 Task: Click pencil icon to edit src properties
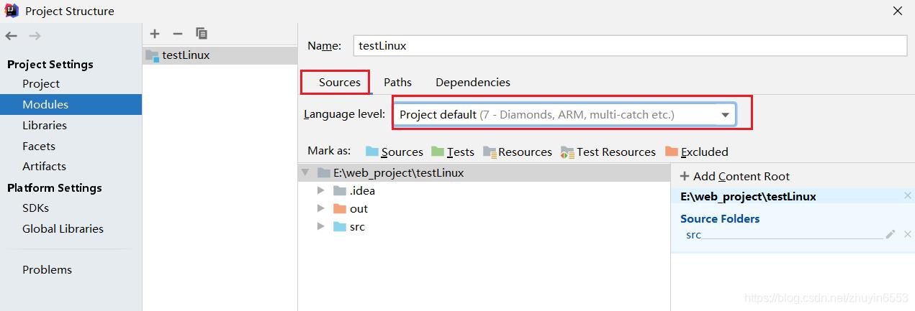click(891, 234)
